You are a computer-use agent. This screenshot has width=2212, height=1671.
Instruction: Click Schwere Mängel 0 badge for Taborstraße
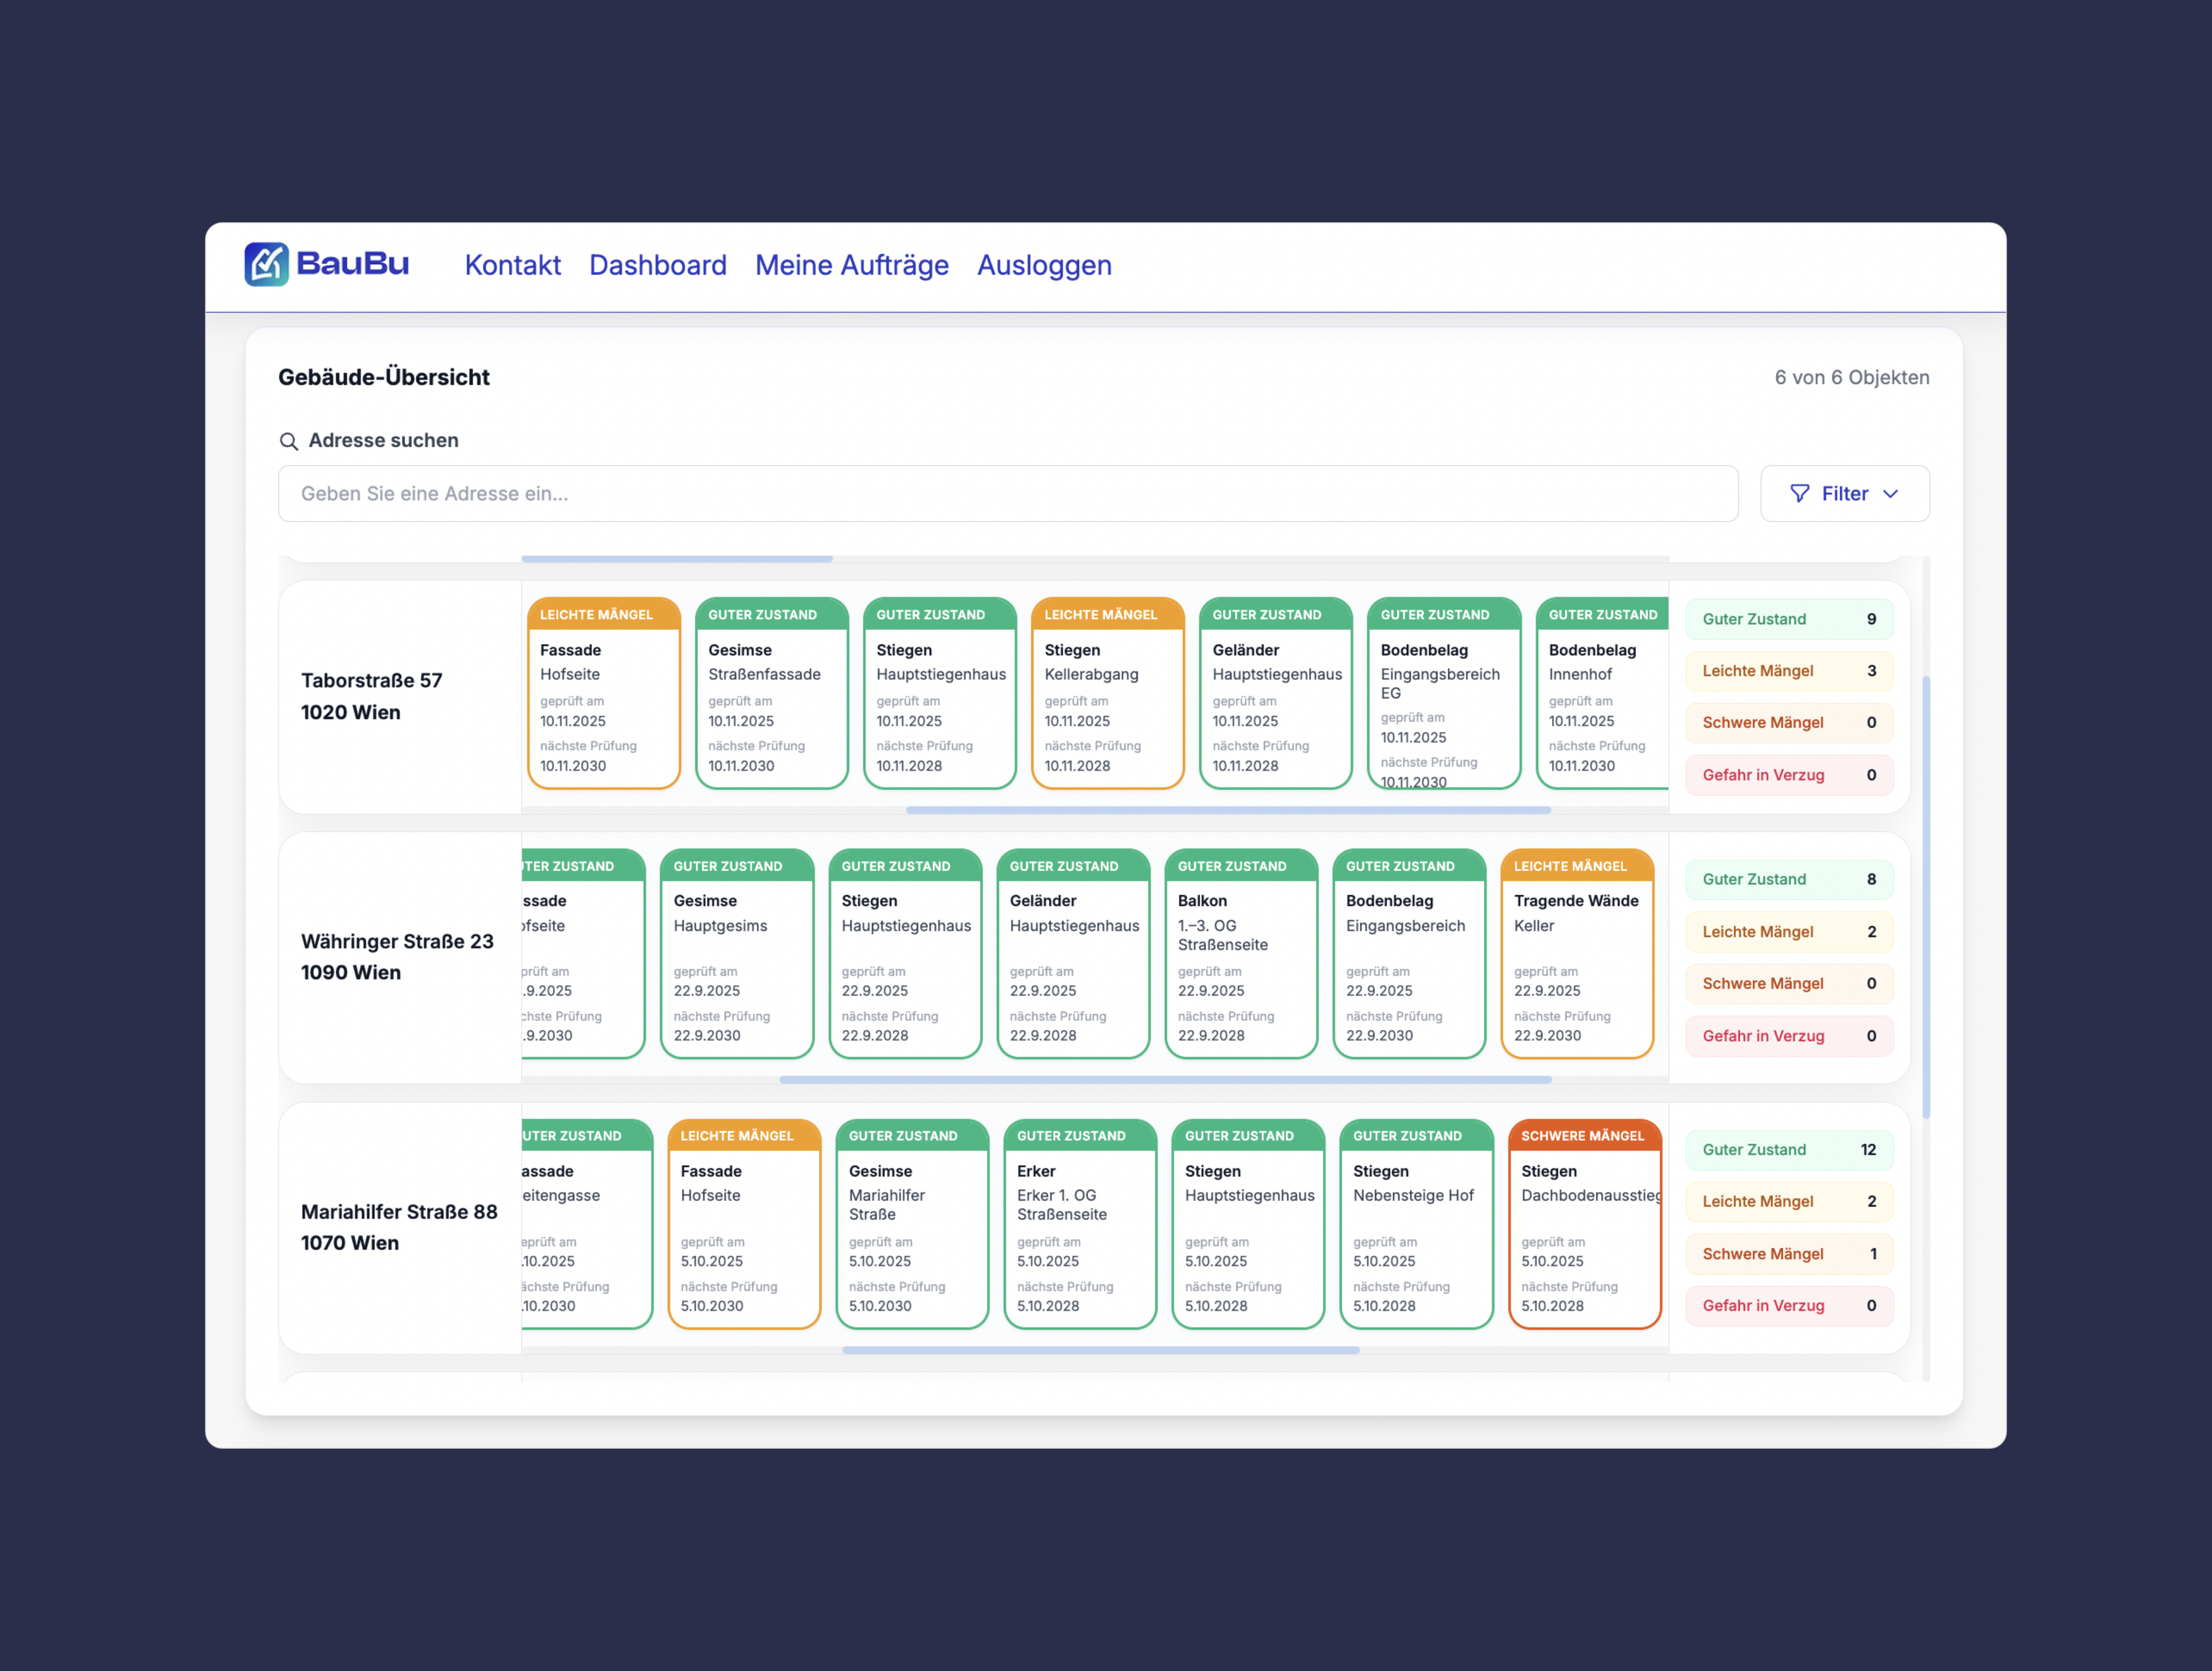(x=1789, y=723)
